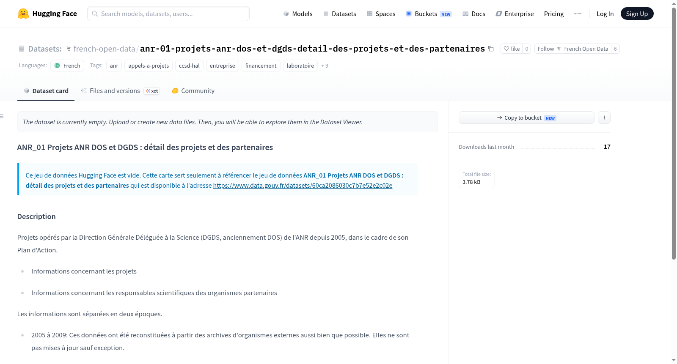Follow the data.gouv.fr dataset URL
Image resolution: width=677 pixels, height=364 pixels.
(x=303, y=185)
